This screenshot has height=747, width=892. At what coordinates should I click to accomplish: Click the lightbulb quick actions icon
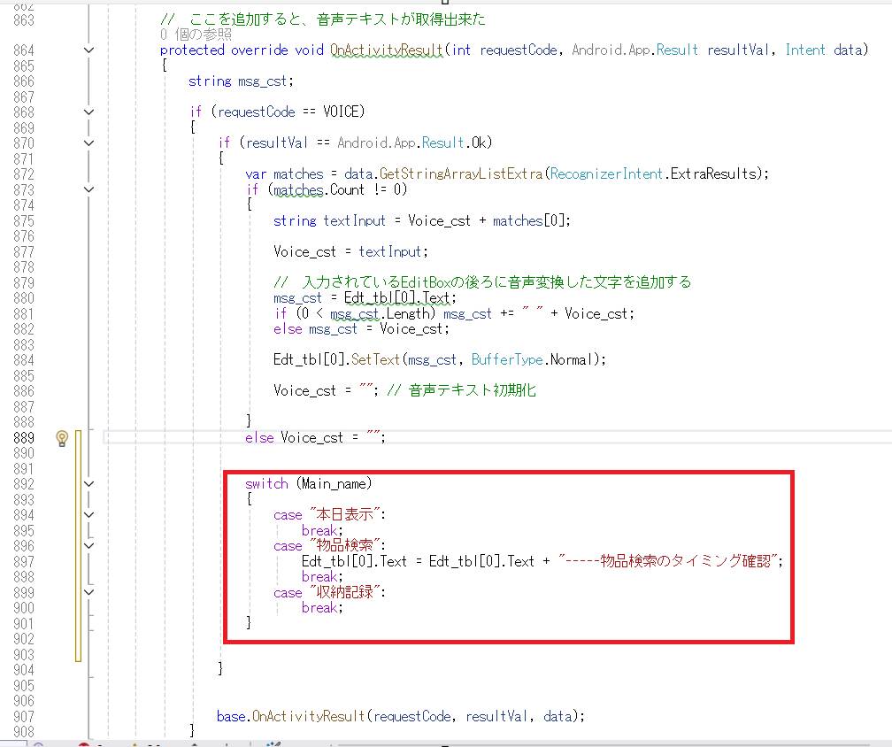(62, 437)
